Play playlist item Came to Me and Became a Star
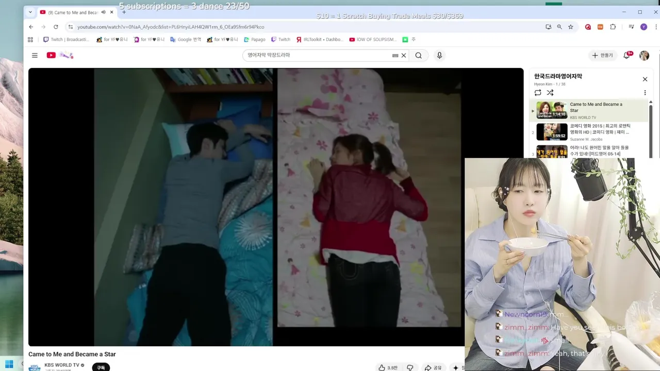Screen dimensions: 660x371 point(589,110)
